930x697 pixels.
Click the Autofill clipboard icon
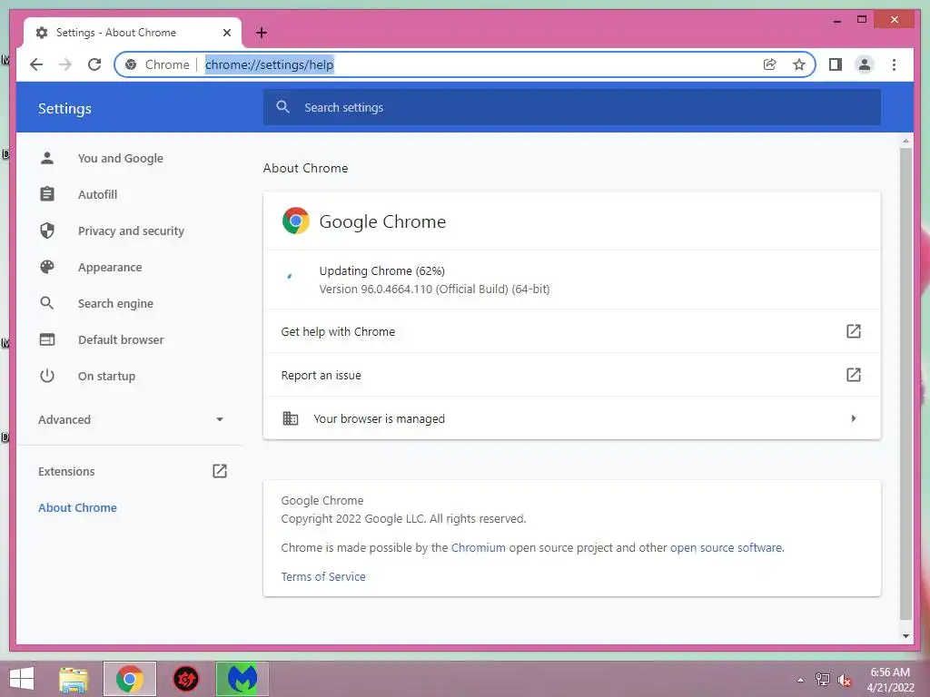(x=47, y=194)
